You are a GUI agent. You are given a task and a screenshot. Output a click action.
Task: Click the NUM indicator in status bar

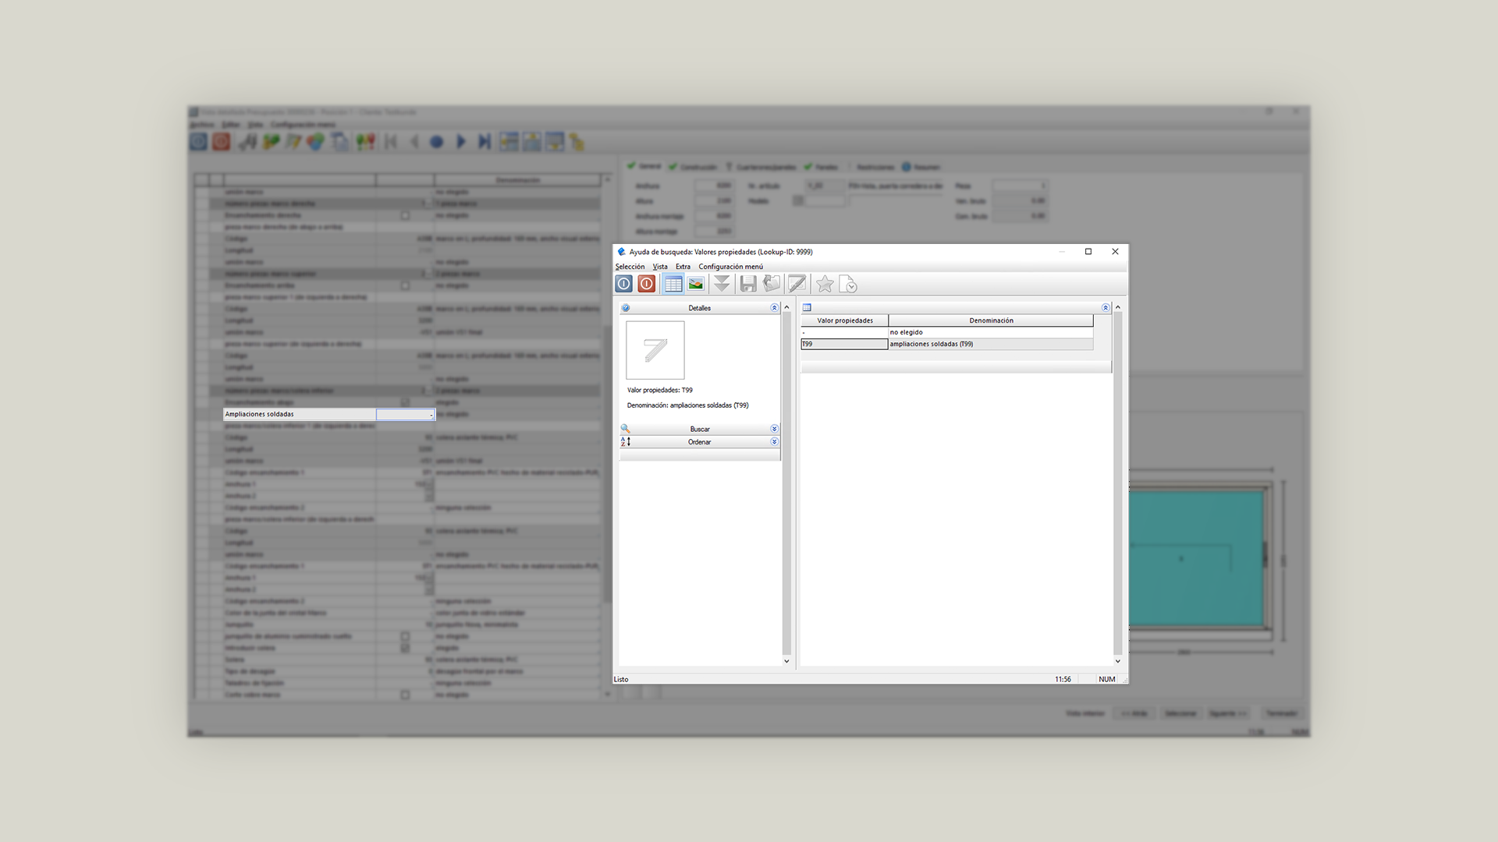click(1106, 680)
